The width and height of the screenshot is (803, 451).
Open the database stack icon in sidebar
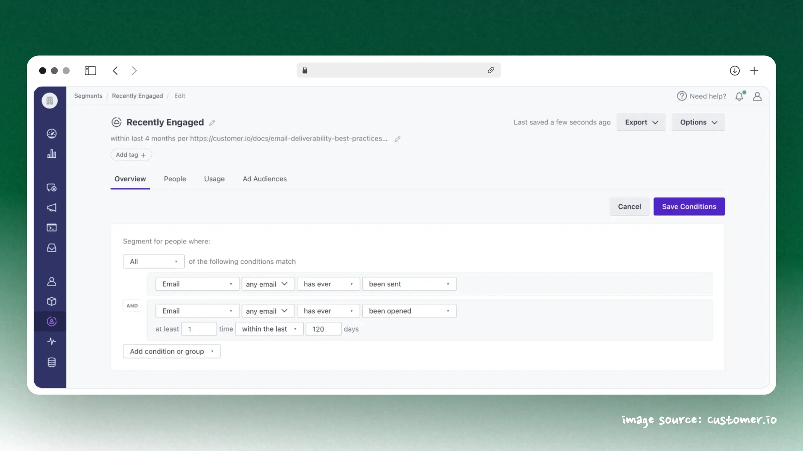52,362
